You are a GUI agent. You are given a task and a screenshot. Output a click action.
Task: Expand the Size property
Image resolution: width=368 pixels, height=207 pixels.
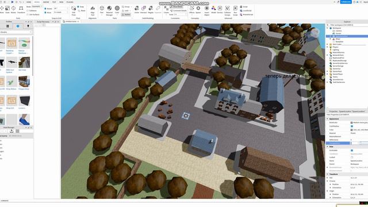[328, 178]
